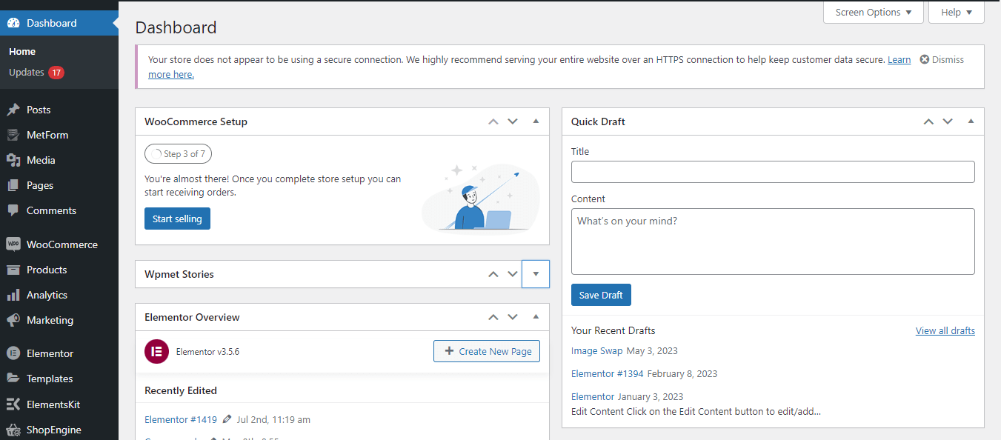Move Wpmet Stories widget up
This screenshot has height=440, width=1001.
click(493, 274)
